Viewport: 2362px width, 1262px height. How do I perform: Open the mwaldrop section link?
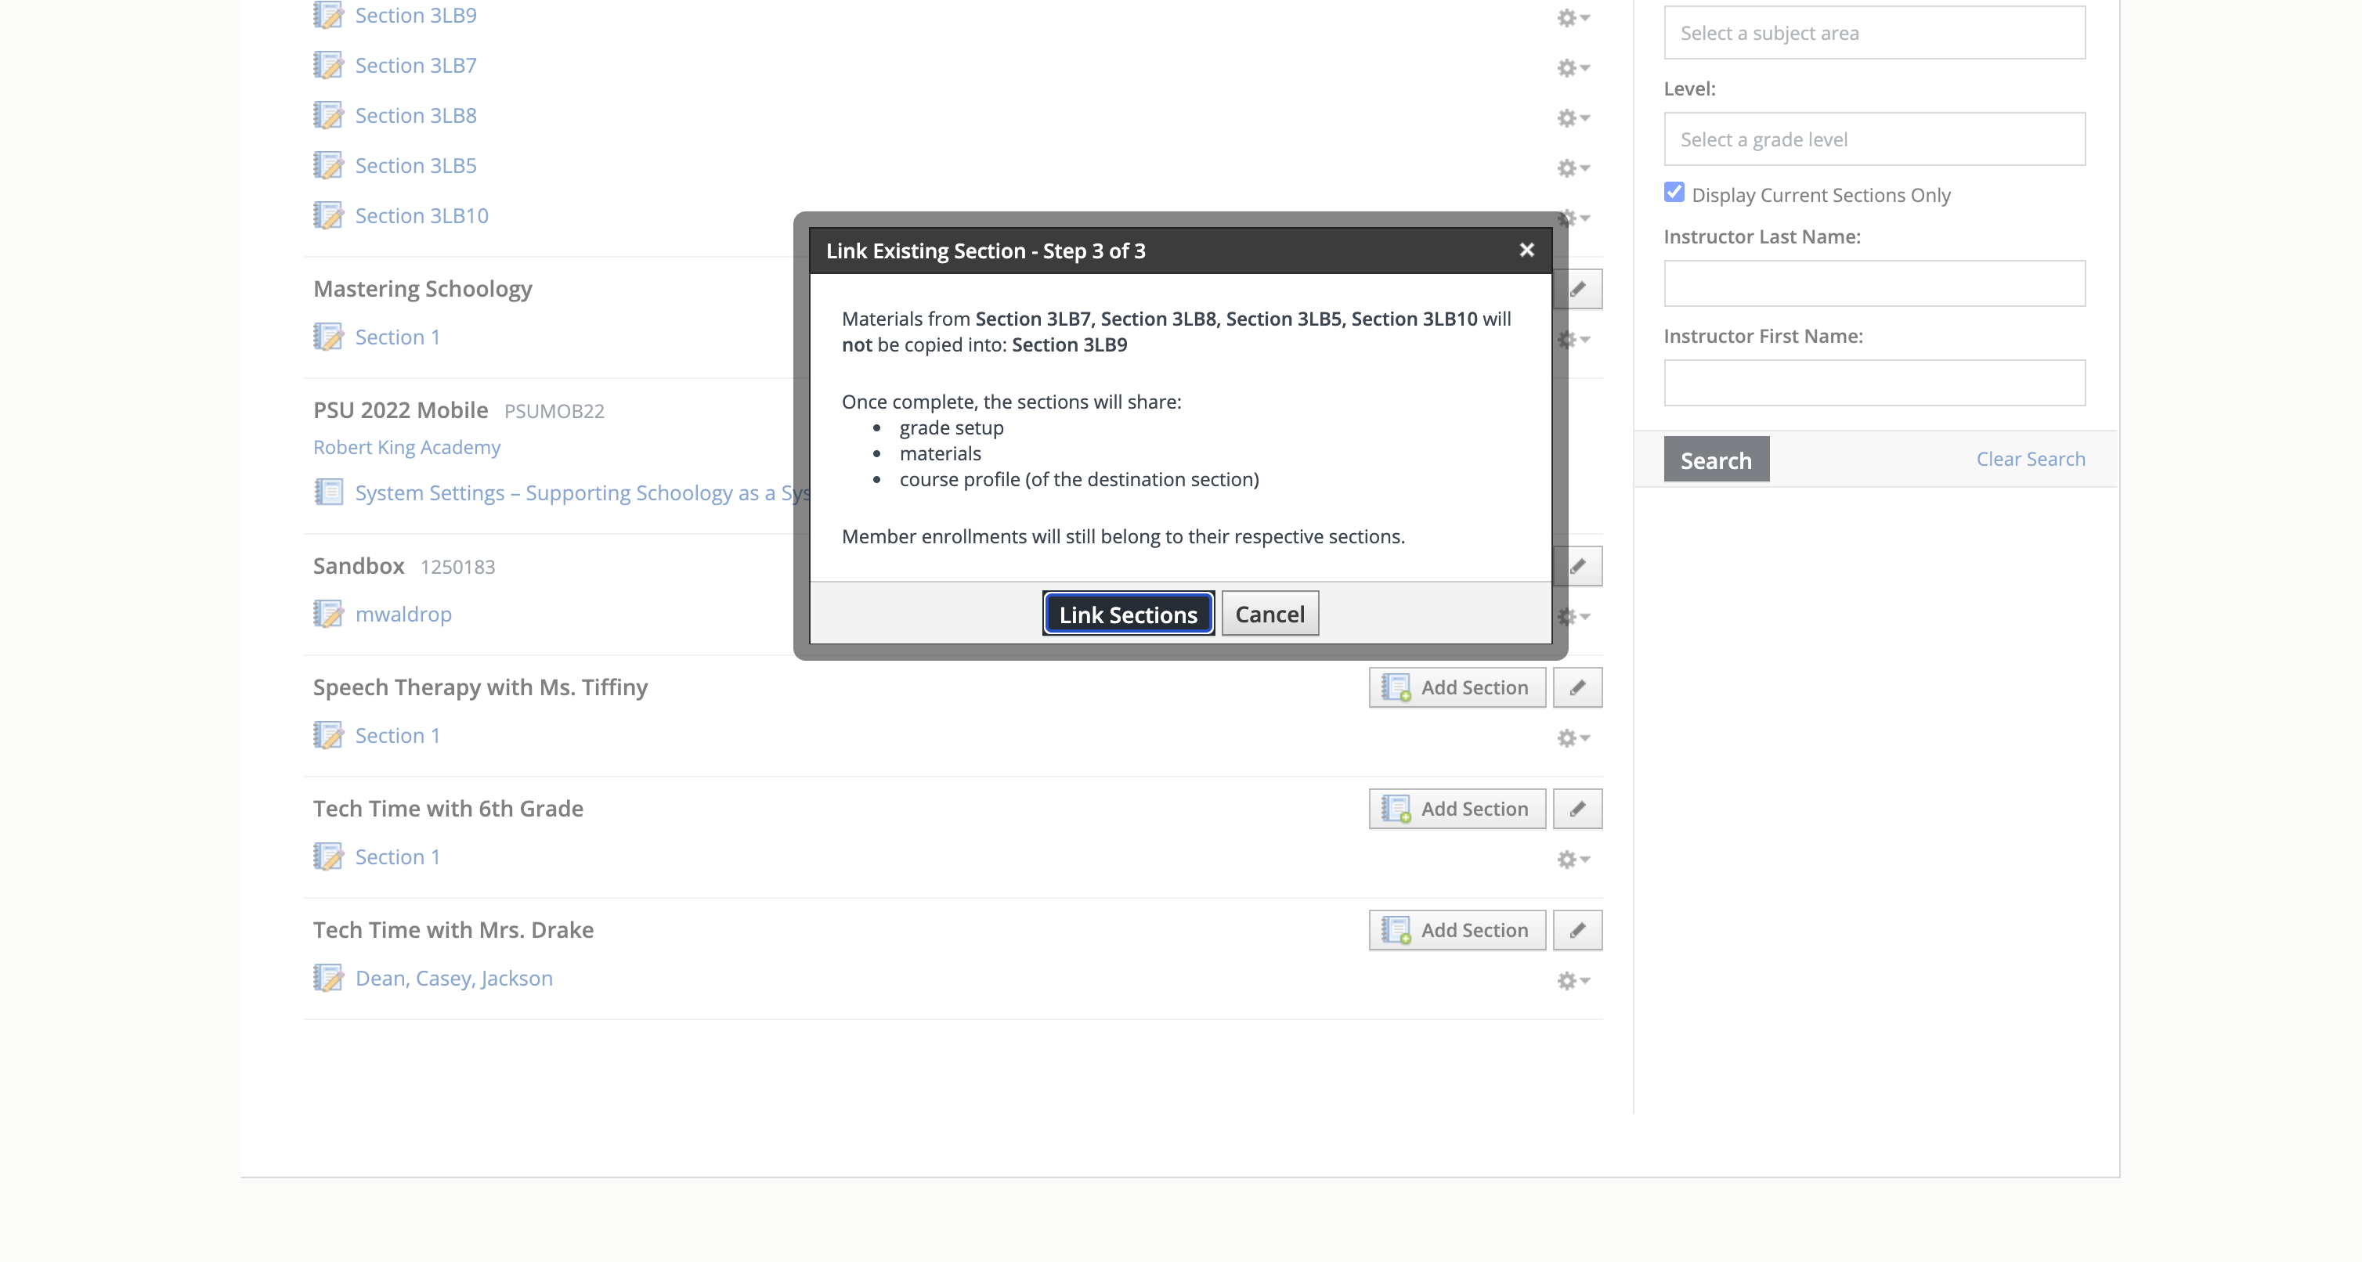pyautogui.click(x=403, y=614)
